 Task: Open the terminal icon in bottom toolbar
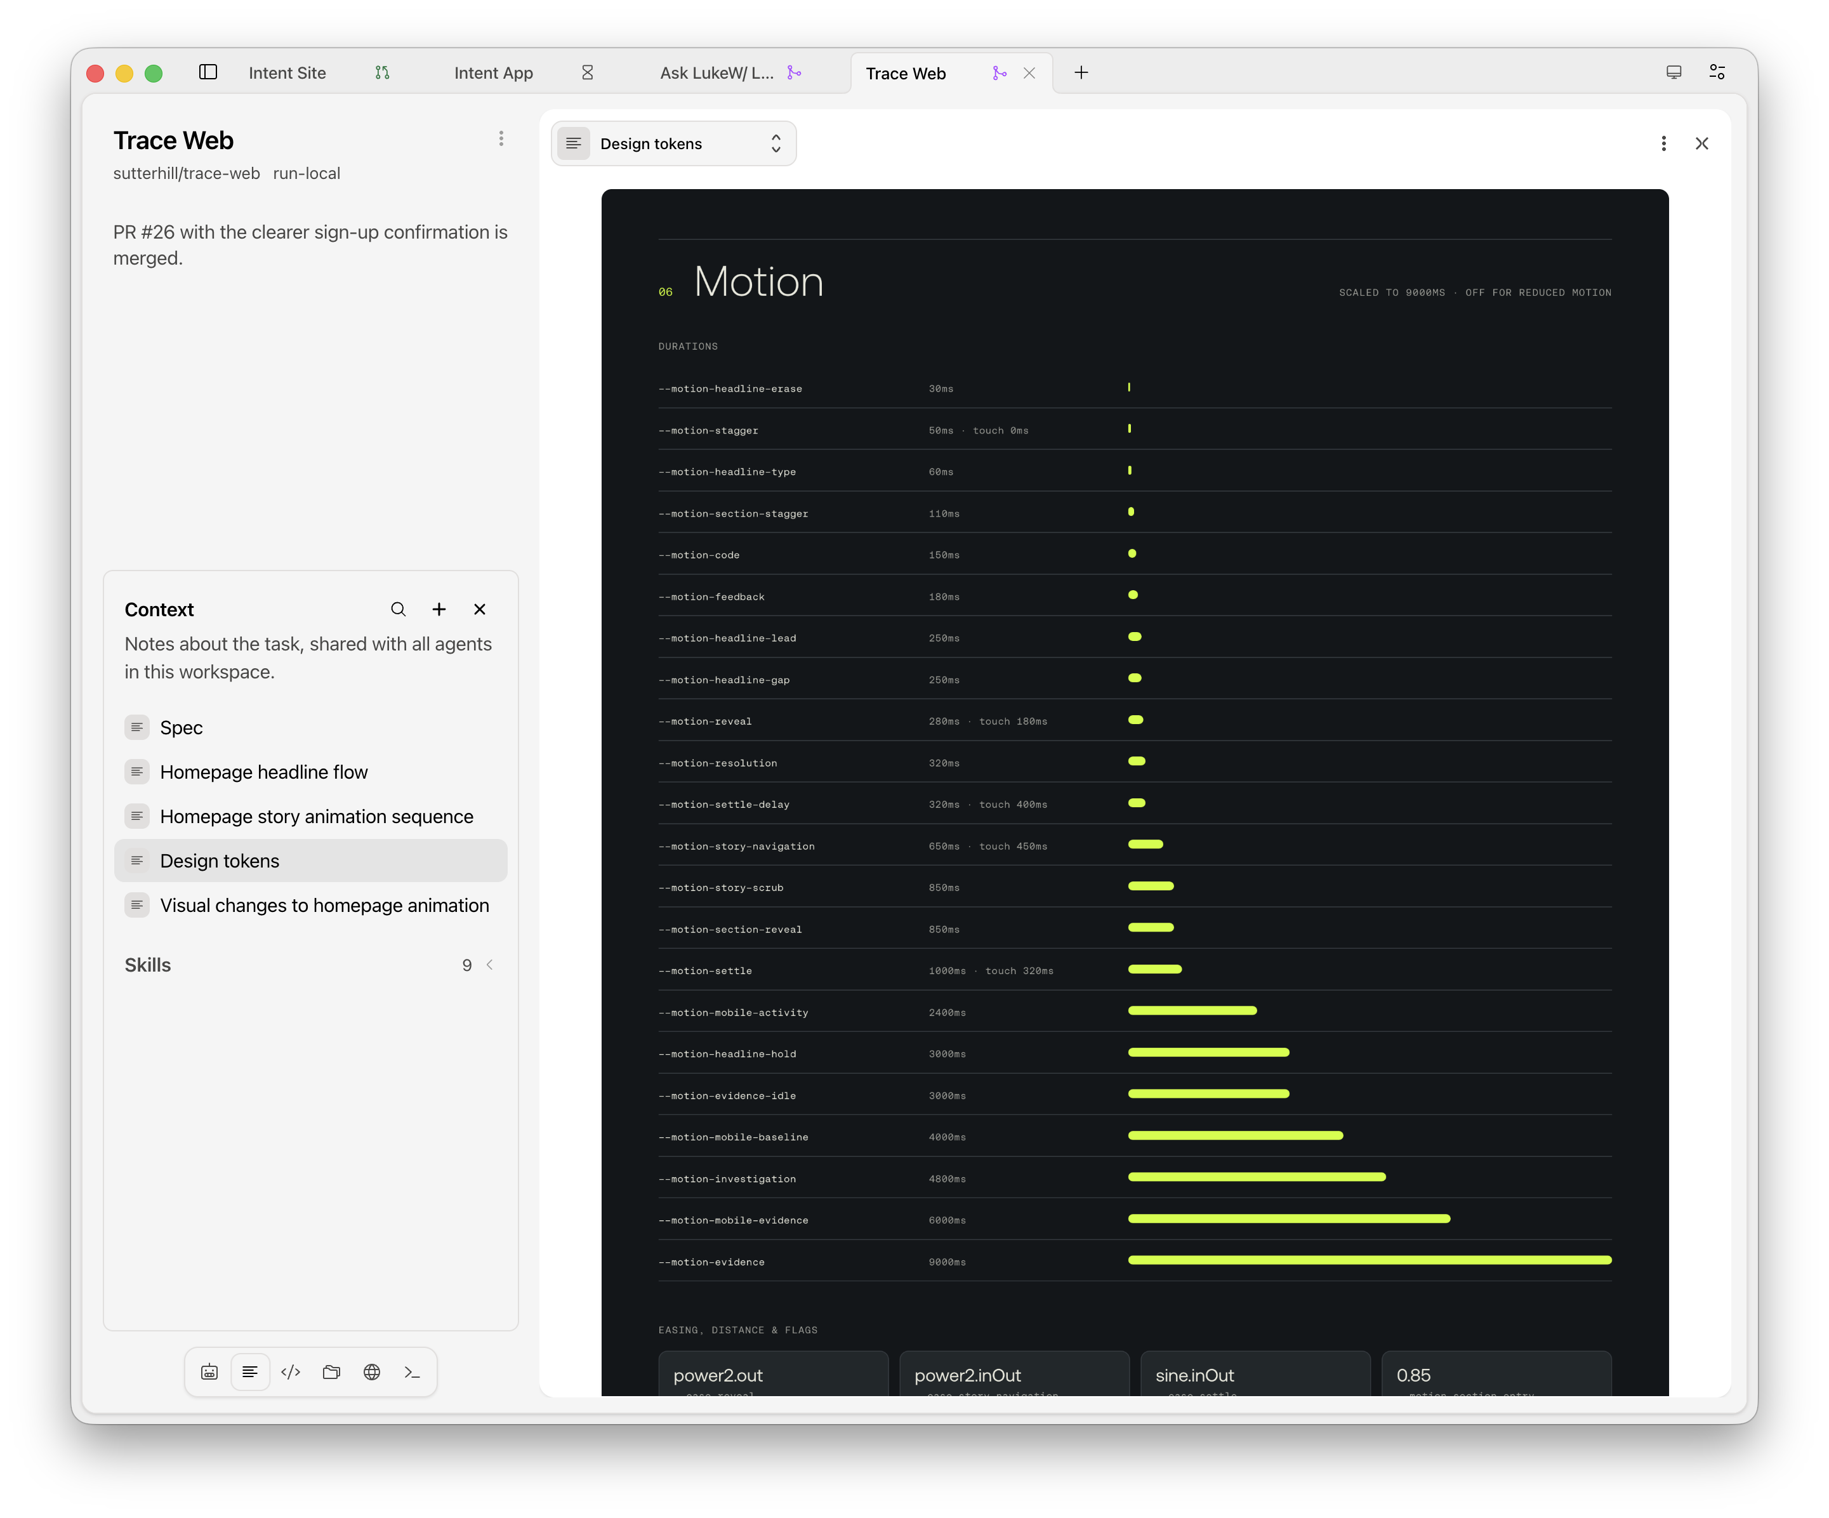413,1373
